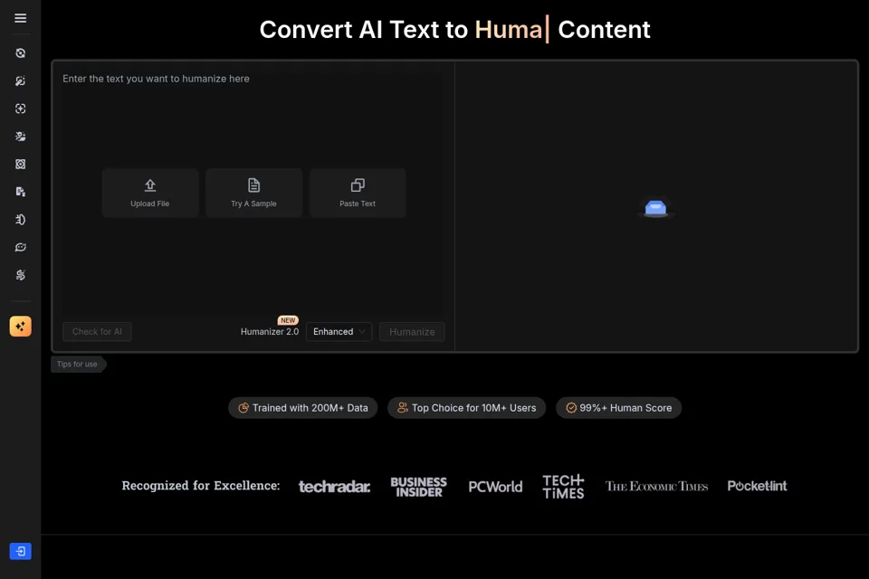Image resolution: width=869 pixels, height=579 pixels.
Task: Expand the Enhanced mode dropdown
Action: click(x=339, y=331)
